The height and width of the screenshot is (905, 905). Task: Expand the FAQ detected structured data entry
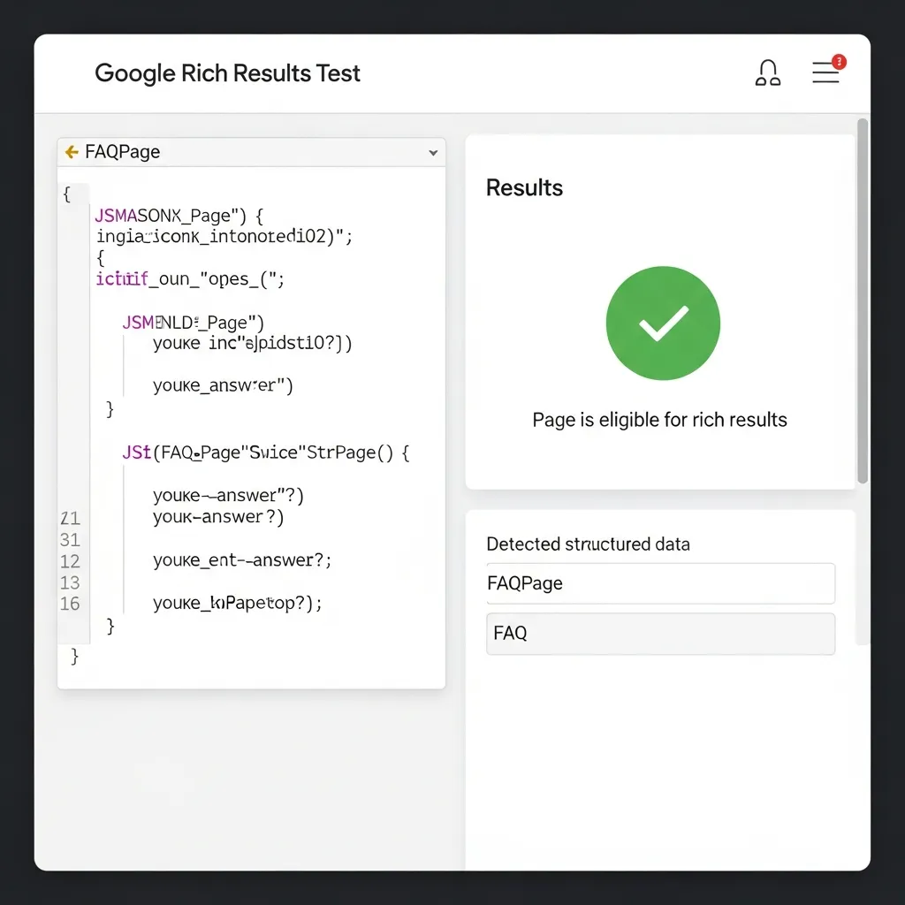pos(659,634)
